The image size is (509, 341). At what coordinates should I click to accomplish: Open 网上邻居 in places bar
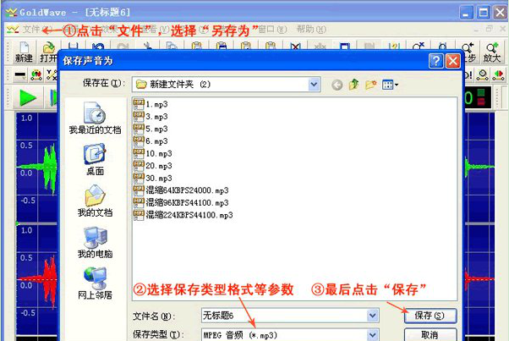[95, 283]
